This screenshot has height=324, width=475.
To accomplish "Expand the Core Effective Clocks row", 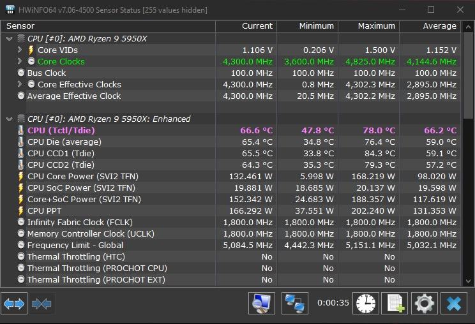I will pos(19,84).
